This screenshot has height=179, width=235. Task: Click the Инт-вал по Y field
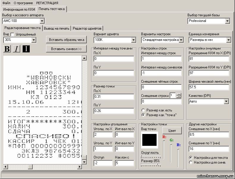coord(124,149)
